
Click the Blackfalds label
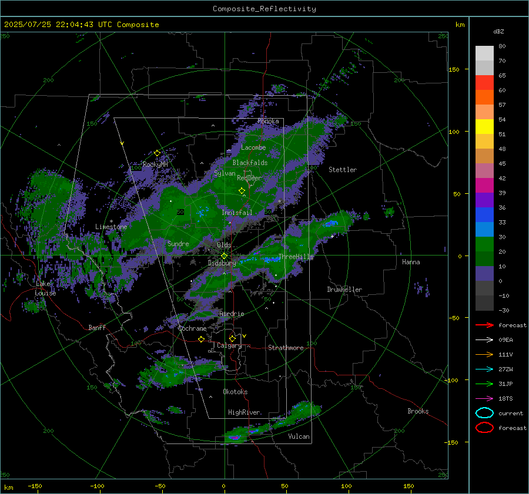250,163
